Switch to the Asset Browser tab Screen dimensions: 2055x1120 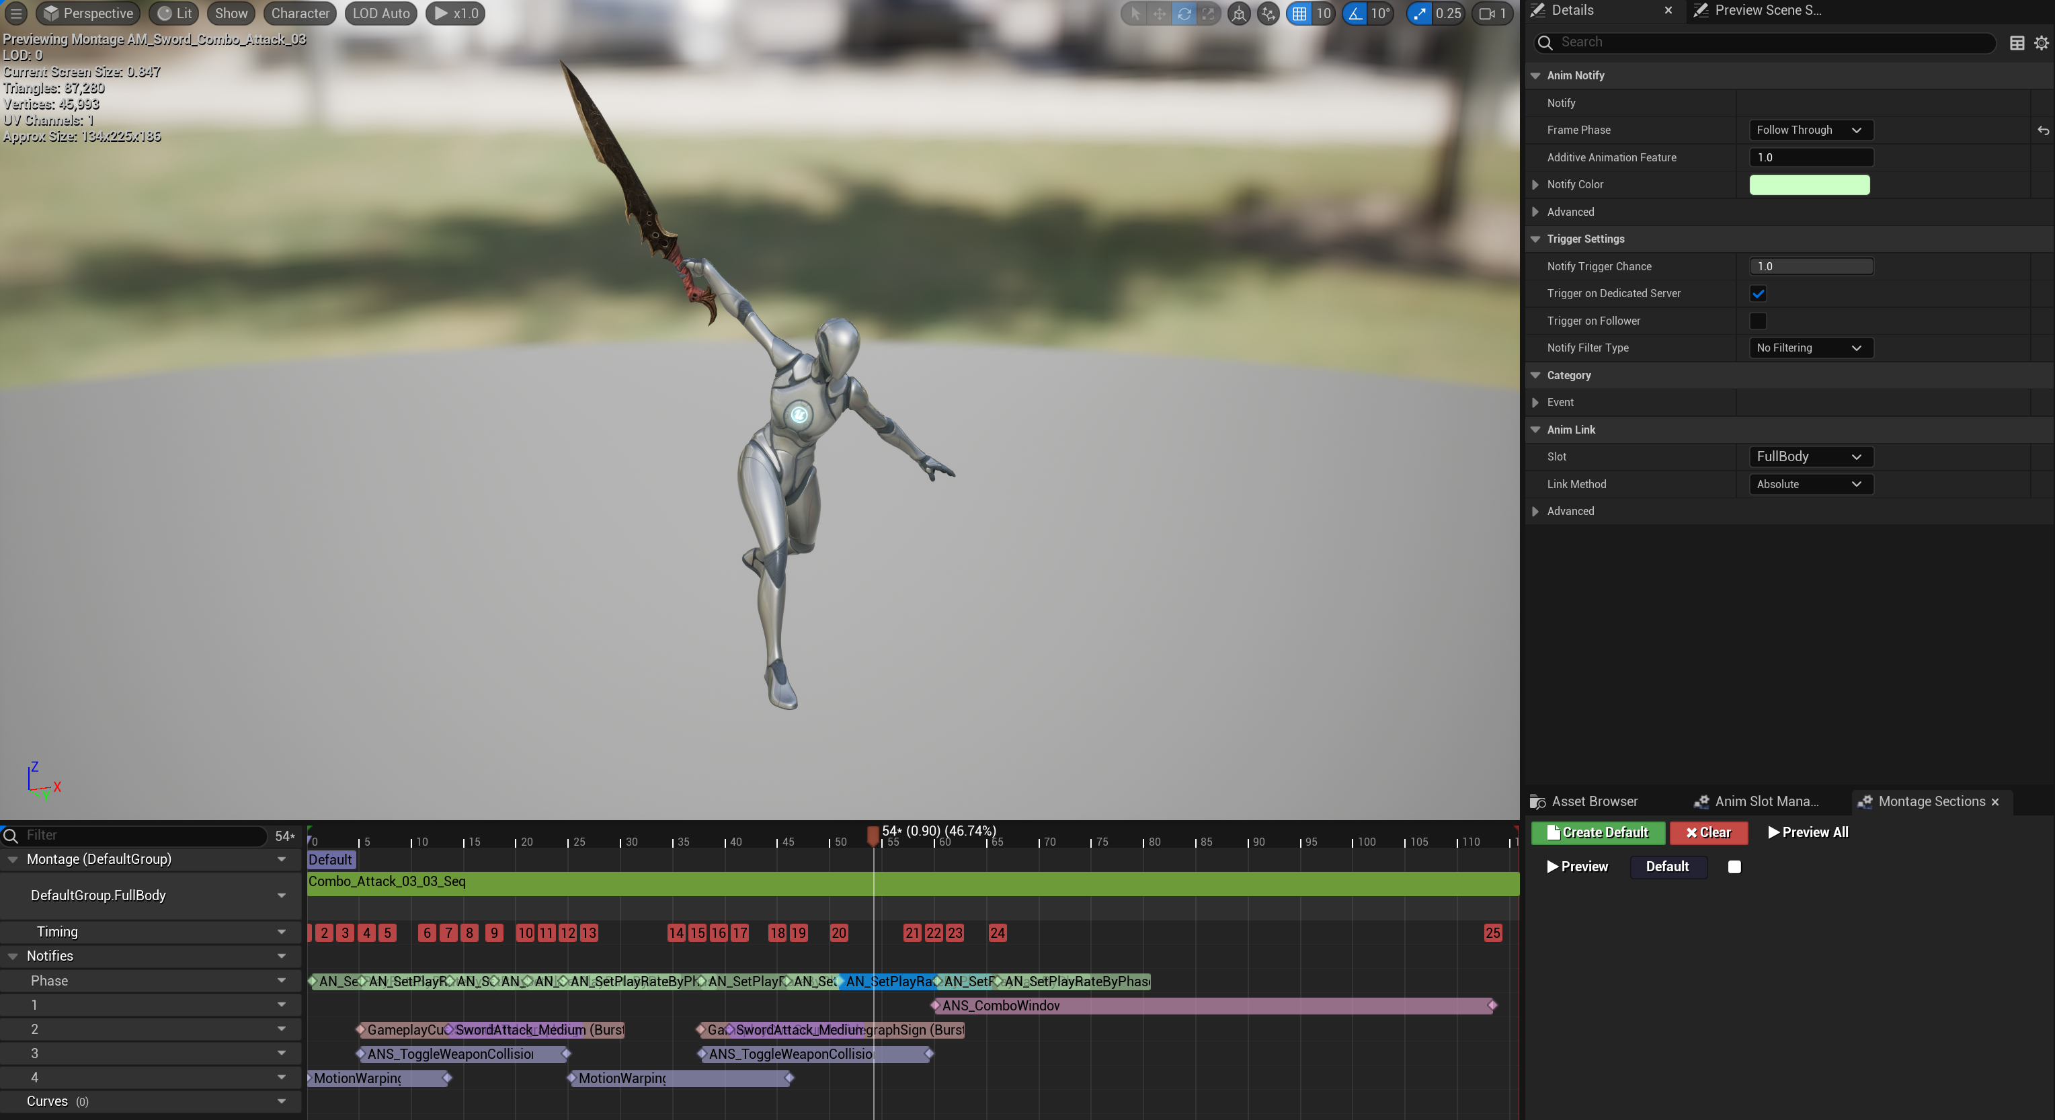[x=1593, y=801]
